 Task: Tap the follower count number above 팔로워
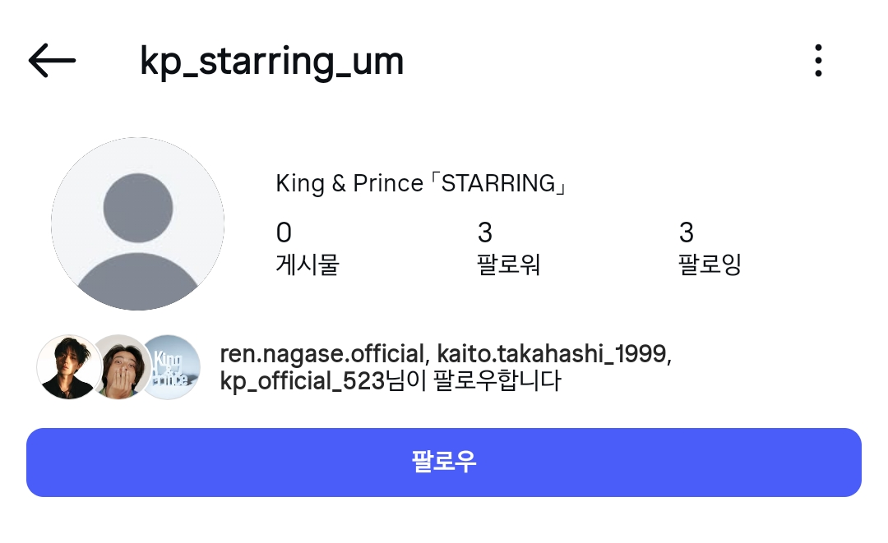pyautogui.click(x=484, y=233)
